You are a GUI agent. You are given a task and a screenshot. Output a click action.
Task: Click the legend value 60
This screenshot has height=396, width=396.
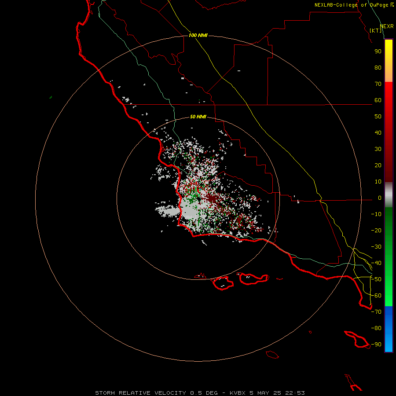378,100
